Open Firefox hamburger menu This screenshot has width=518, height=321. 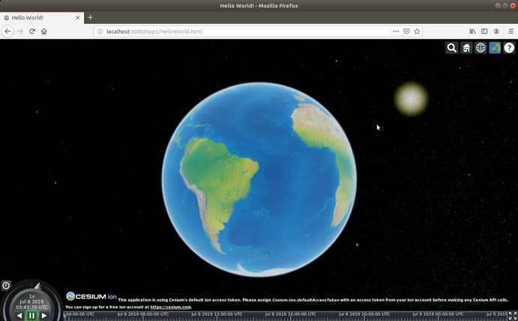(x=511, y=31)
